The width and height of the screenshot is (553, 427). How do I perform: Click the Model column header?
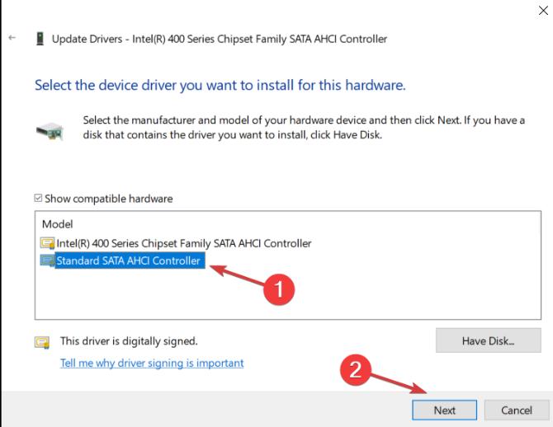[x=58, y=224]
